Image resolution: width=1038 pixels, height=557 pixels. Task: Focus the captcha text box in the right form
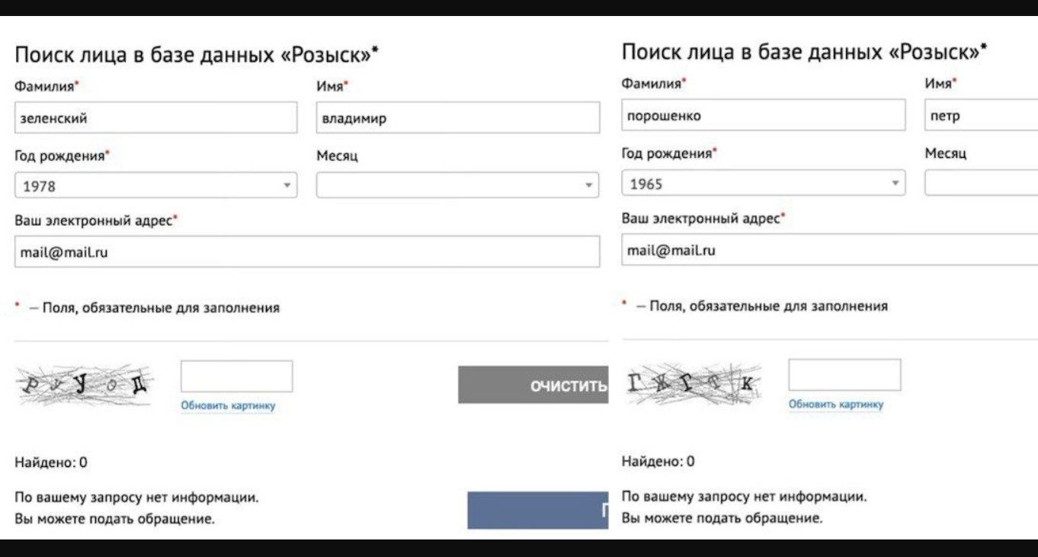pos(844,375)
